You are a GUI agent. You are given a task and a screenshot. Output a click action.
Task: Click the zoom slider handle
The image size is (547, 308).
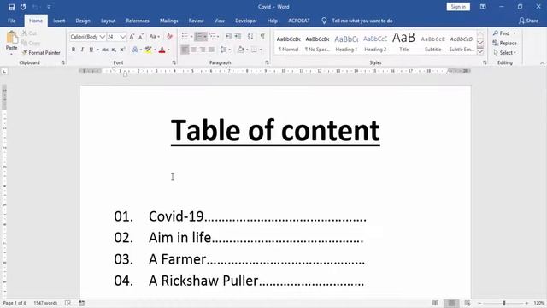504,303
